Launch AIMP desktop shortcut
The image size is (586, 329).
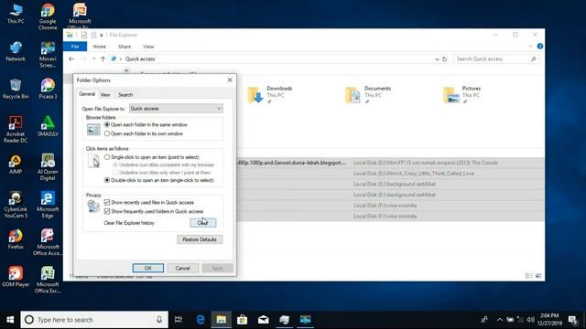coord(16,164)
